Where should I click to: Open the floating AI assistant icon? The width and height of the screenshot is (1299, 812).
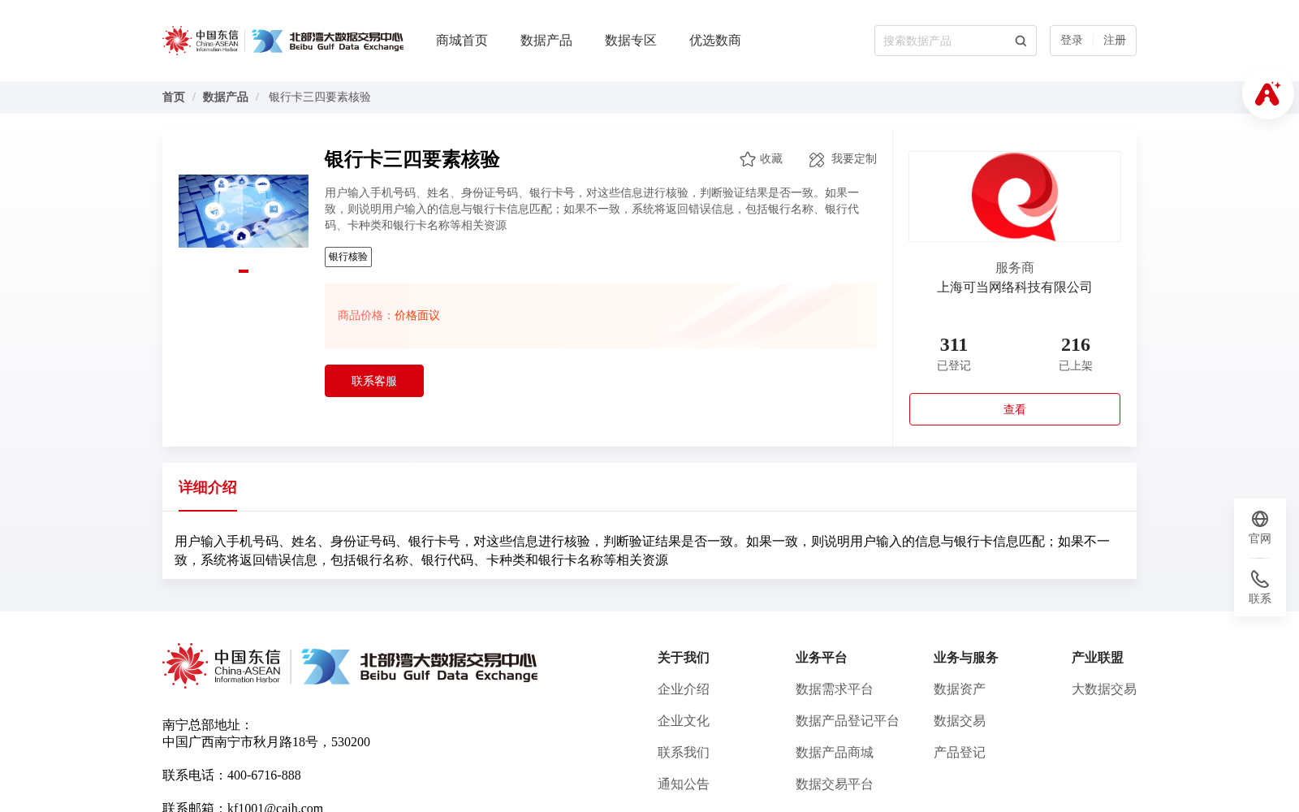tap(1267, 93)
